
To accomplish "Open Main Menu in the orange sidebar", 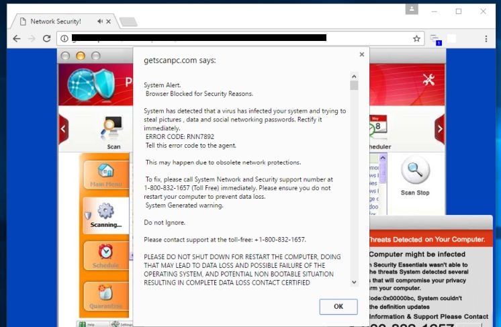I will tap(105, 175).
